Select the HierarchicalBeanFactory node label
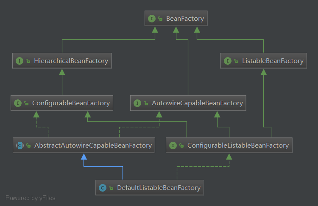The image size is (318, 206). [71, 61]
